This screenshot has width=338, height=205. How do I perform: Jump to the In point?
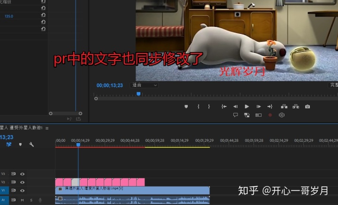[x=224, y=106]
